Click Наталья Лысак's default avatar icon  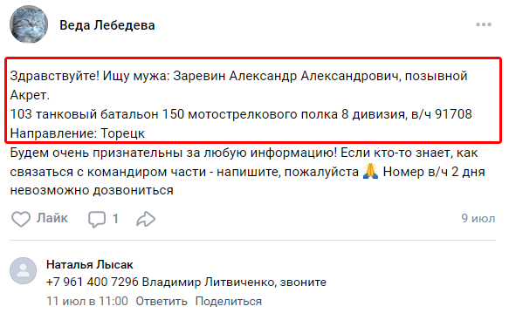click(x=23, y=270)
